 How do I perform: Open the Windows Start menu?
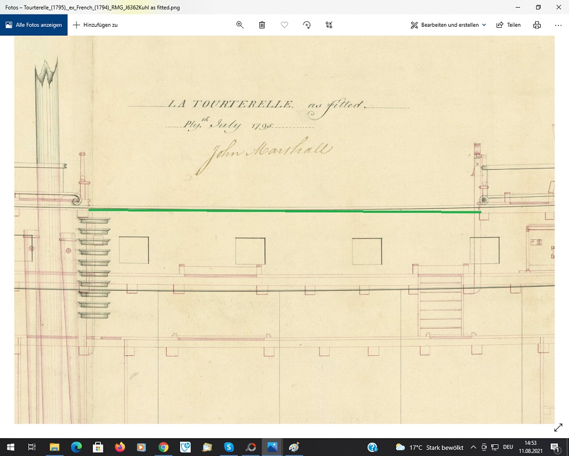click(x=10, y=447)
